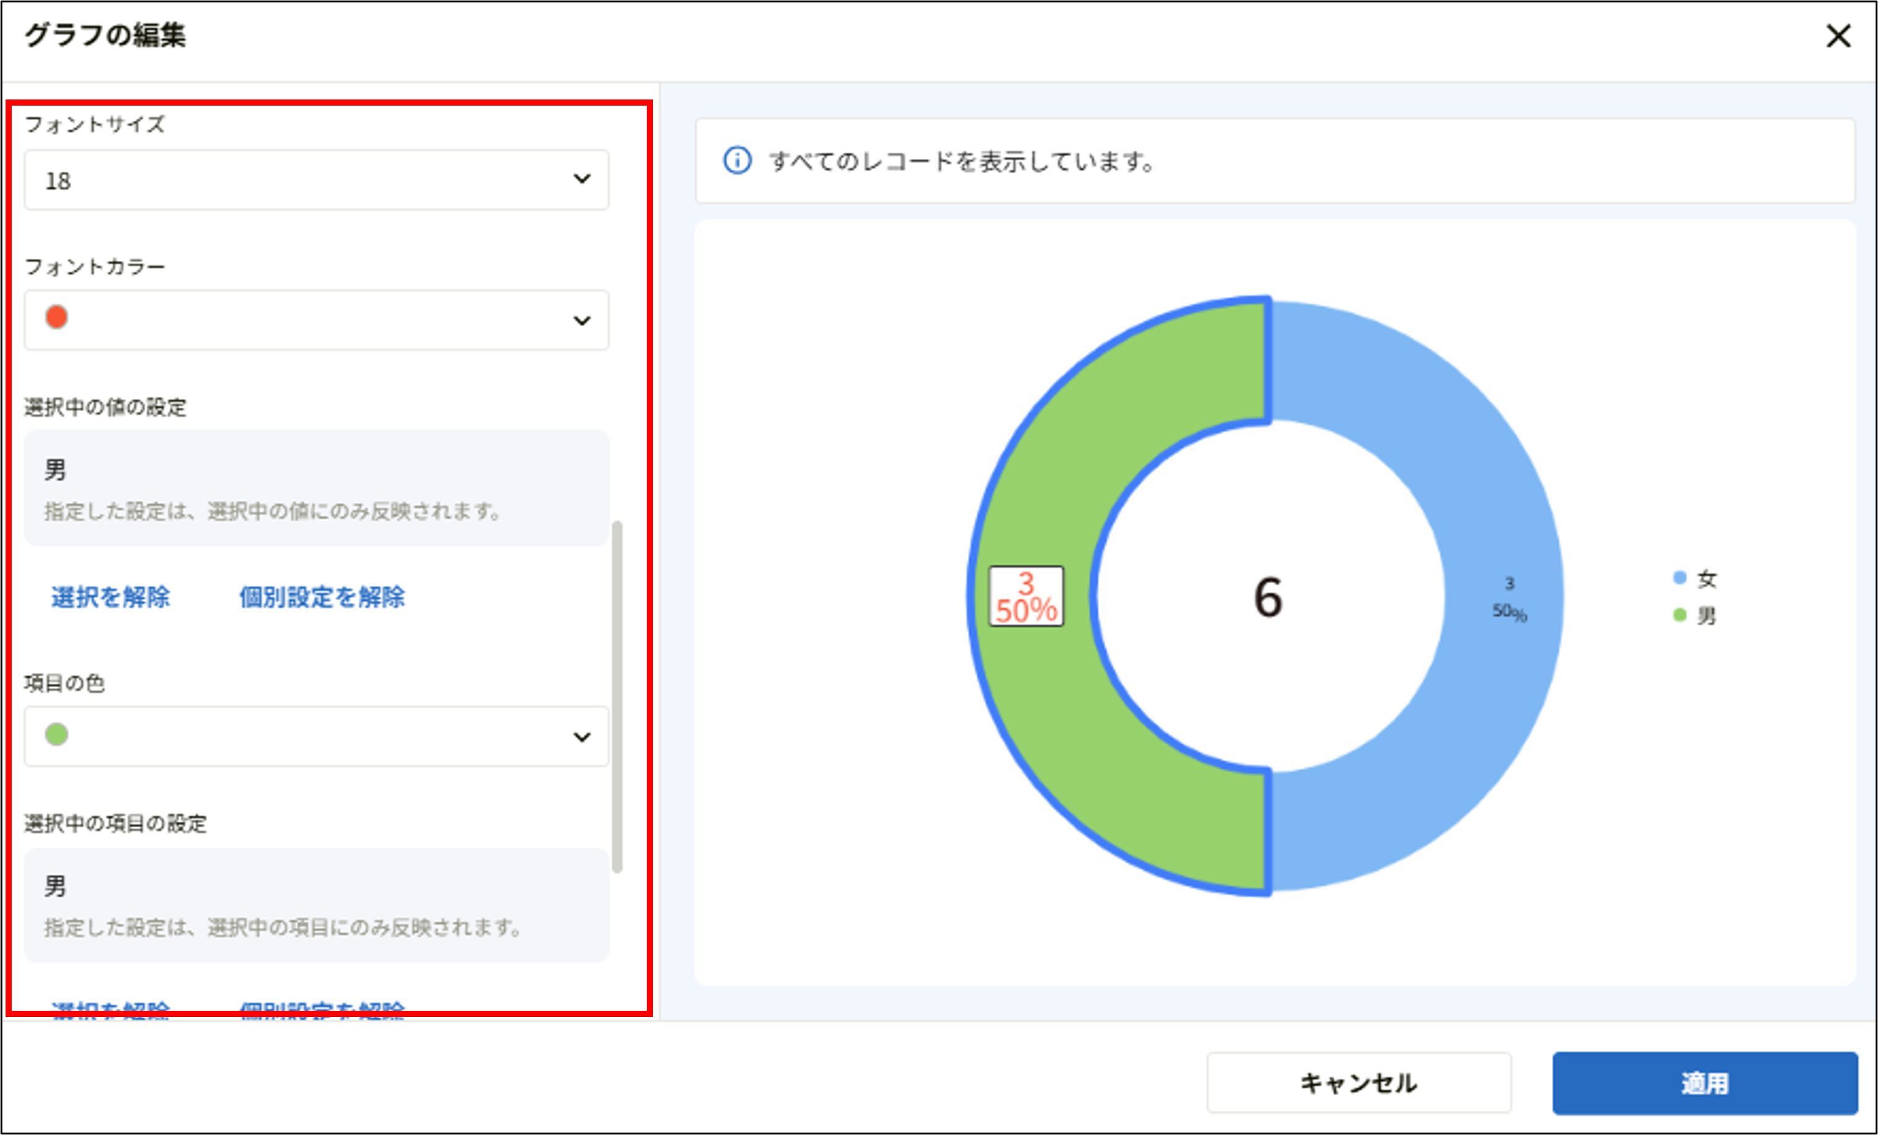1878x1135 pixels.
Task: Click 選択を解除 under the value settings
Action: [111, 597]
